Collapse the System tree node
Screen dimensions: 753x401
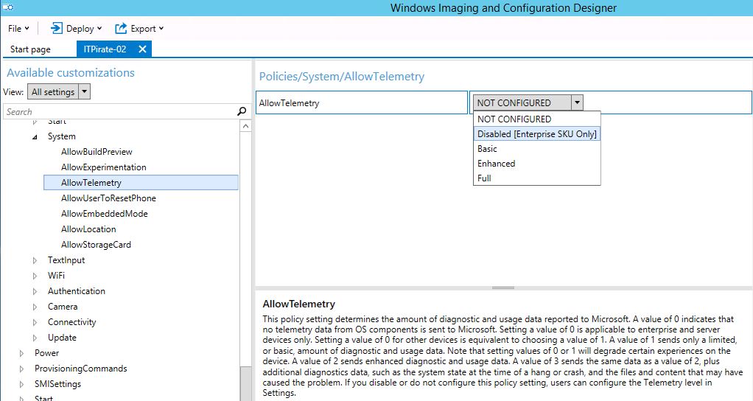coord(35,137)
